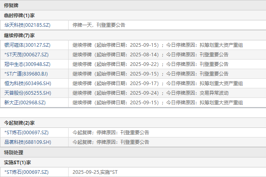Open *ST广道(839680.BJ) stock link
This screenshot has width=266, height=177.
(x=26, y=74)
